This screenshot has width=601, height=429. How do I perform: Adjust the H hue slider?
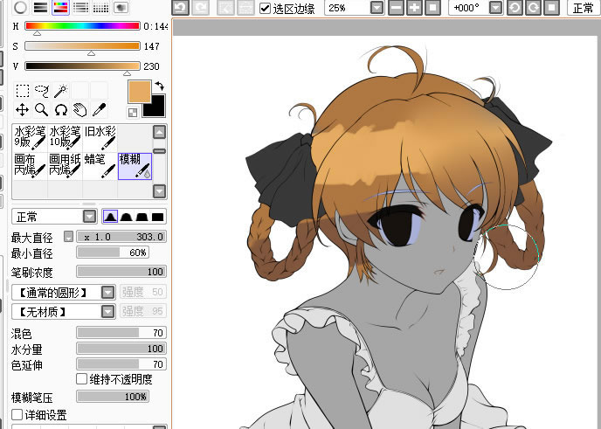[82, 26]
